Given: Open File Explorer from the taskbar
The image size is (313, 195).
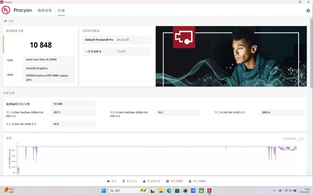Looking at the screenshot, I should 161,191.
